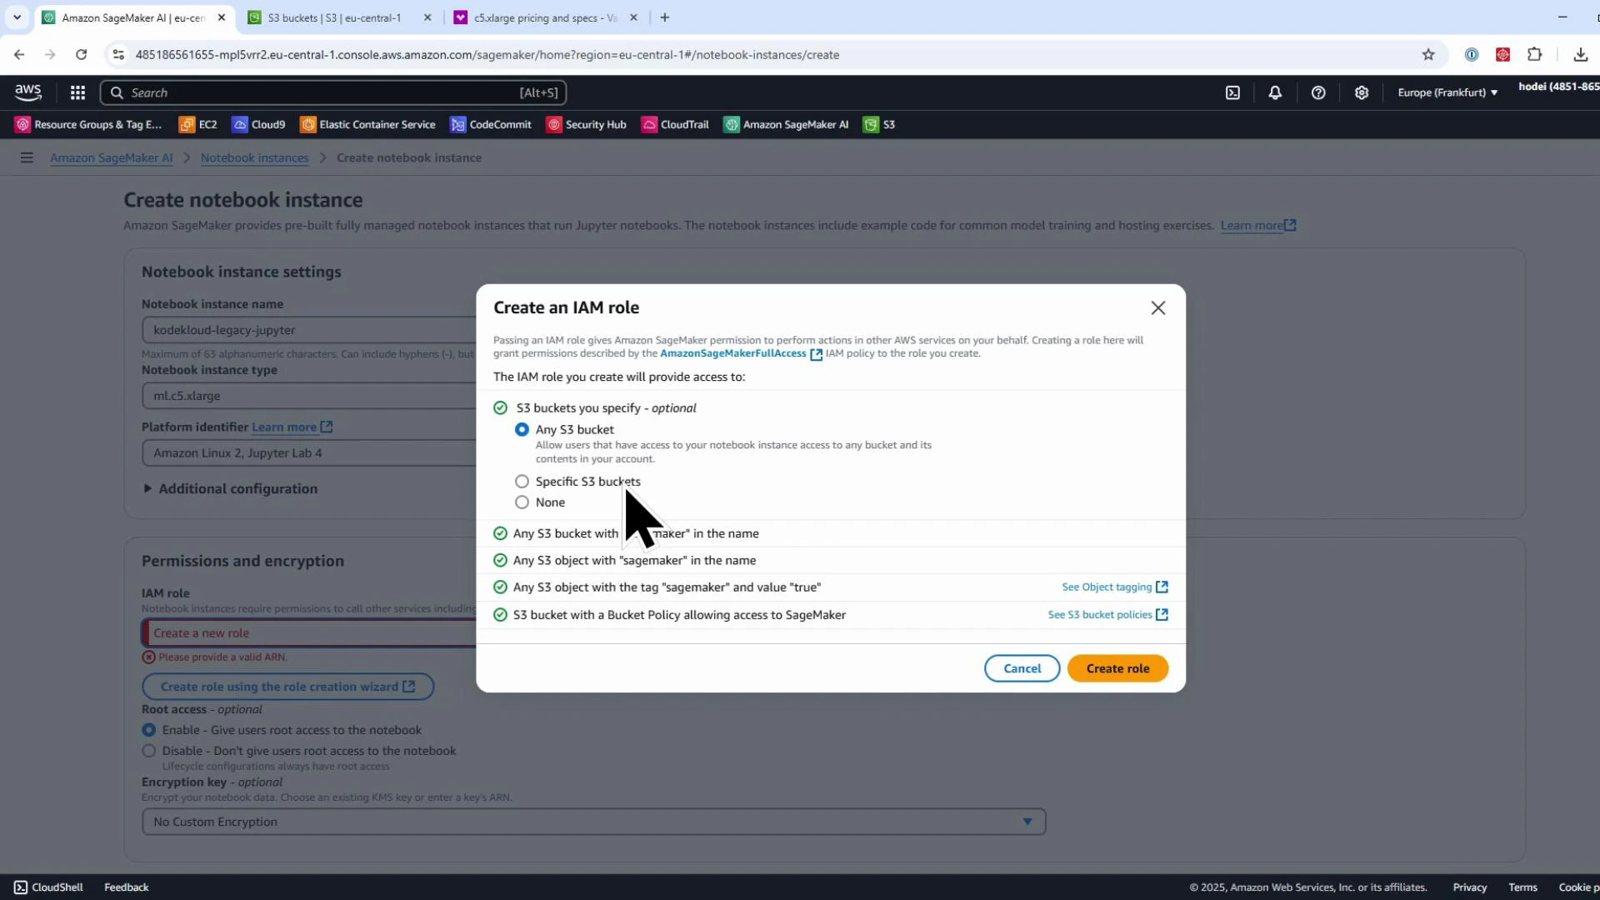Click the Create role button
Screen dimensions: 1600x900
pos(1117,667)
